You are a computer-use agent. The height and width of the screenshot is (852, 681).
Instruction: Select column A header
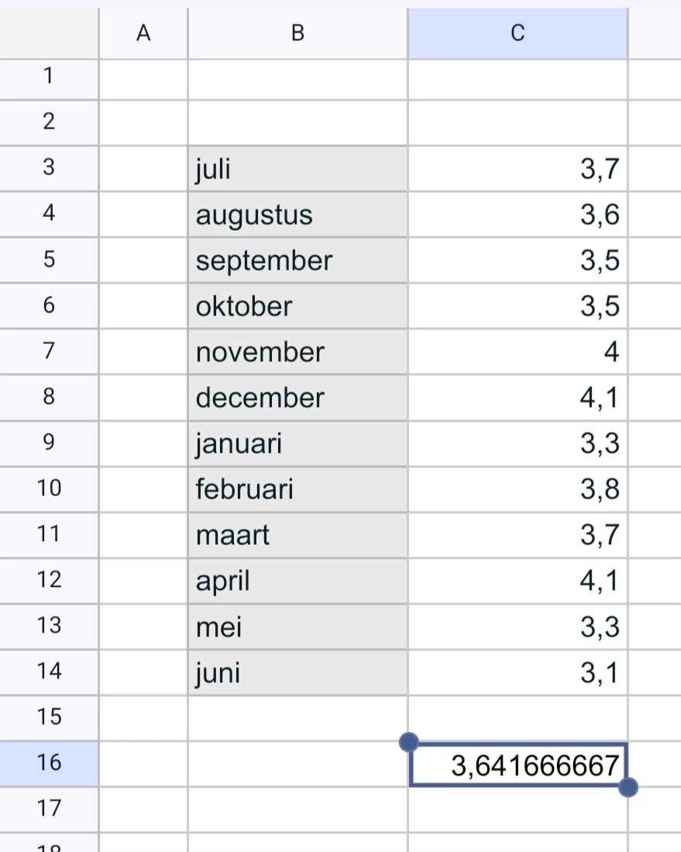pos(143,33)
